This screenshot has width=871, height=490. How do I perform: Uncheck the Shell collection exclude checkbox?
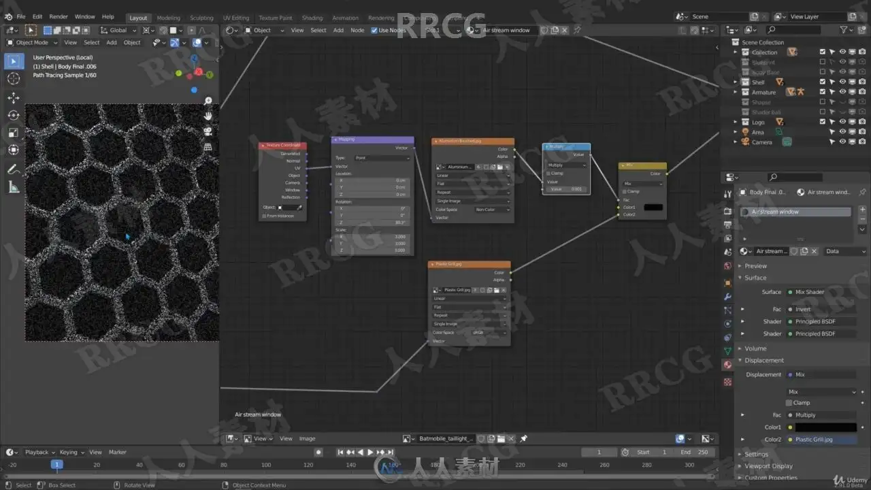[823, 82]
